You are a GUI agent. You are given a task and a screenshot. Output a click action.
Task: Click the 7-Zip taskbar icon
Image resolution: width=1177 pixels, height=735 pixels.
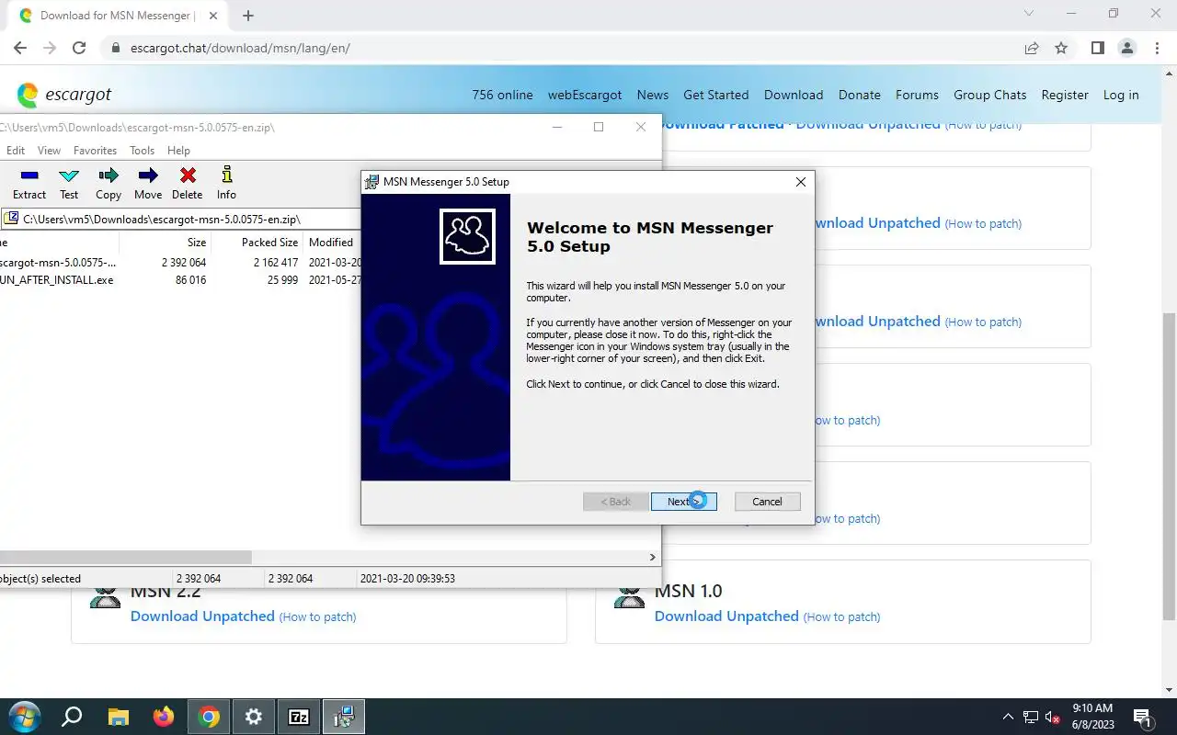click(x=299, y=717)
